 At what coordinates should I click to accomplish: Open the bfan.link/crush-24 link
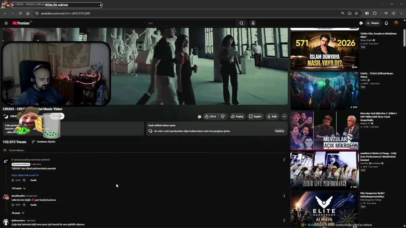pos(25,175)
